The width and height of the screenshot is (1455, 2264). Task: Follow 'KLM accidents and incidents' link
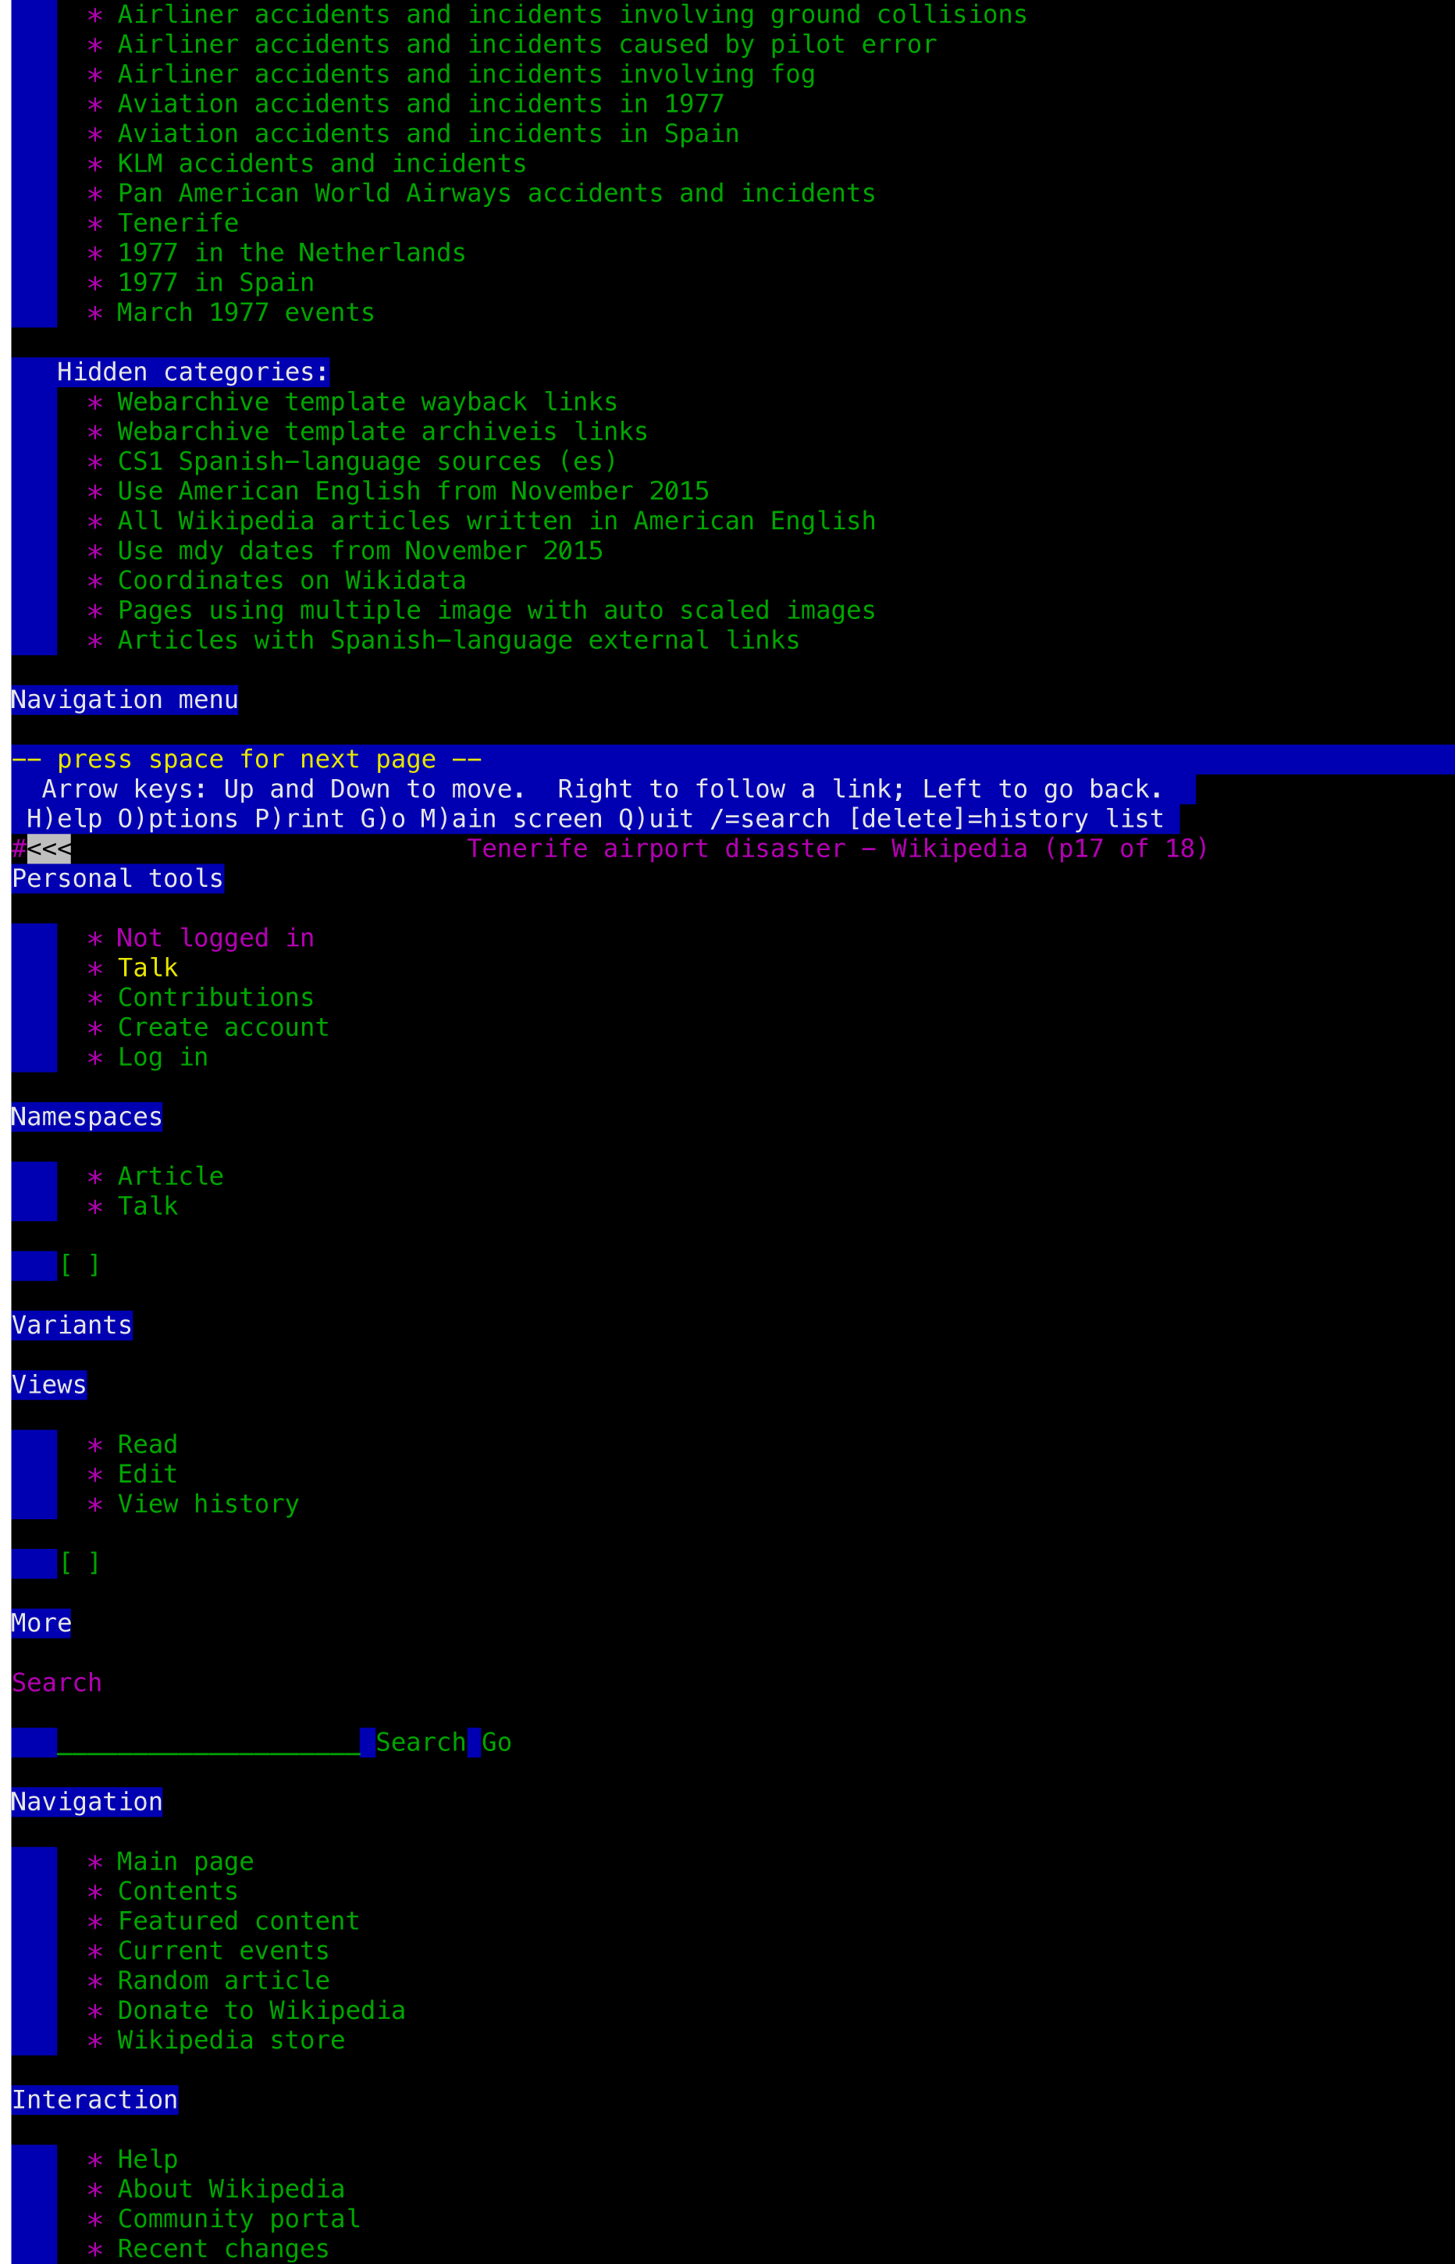coord(322,165)
